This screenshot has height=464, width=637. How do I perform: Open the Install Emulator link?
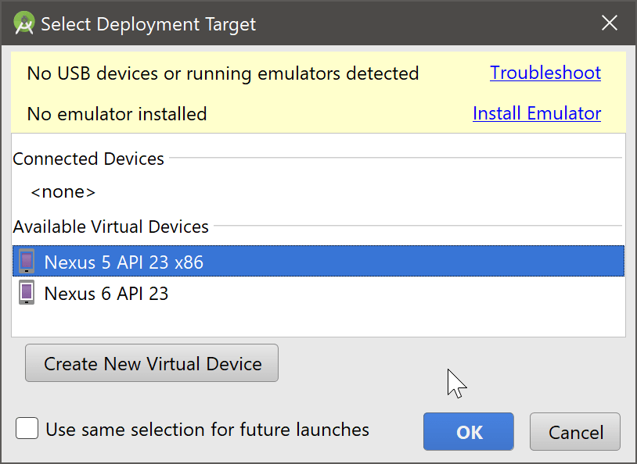537,113
